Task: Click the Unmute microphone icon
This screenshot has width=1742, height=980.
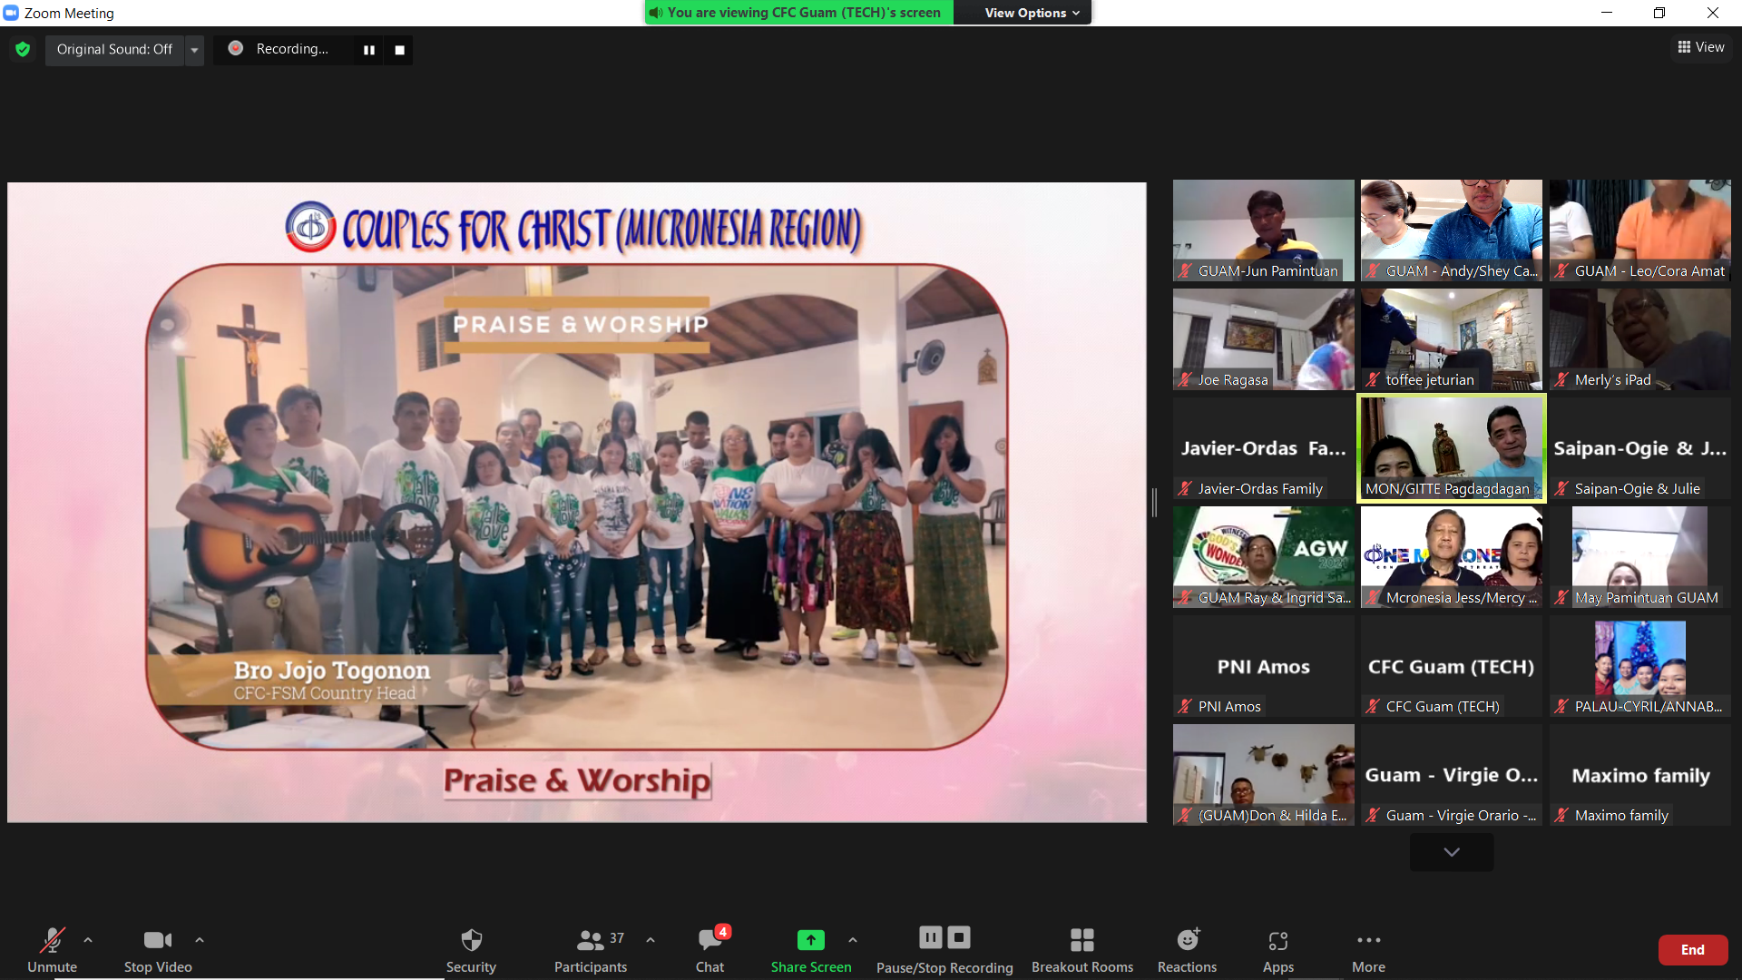Action: coord(52,940)
